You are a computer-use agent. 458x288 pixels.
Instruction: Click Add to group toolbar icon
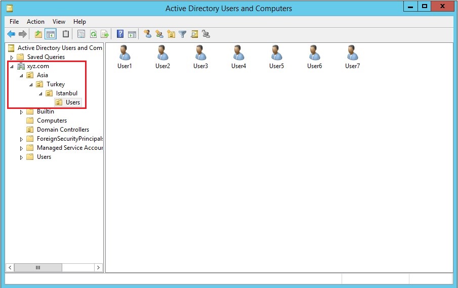coord(206,34)
